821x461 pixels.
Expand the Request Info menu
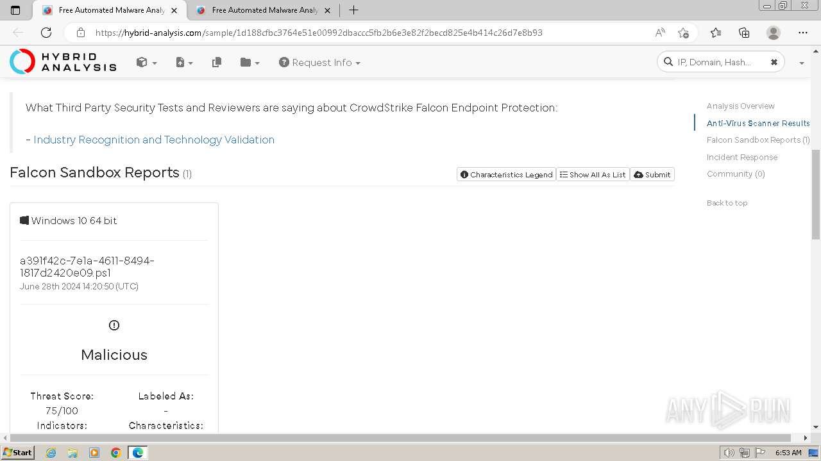[319, 62]
